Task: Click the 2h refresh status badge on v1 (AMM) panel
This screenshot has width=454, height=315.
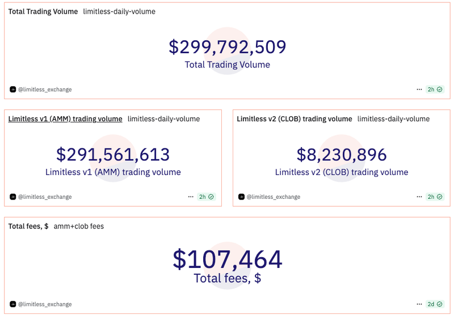Action: tap(206, 197)
